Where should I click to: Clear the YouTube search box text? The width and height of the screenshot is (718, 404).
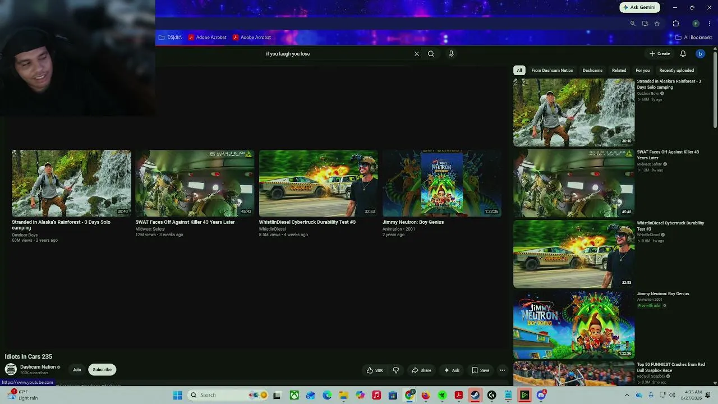[417, 54]
